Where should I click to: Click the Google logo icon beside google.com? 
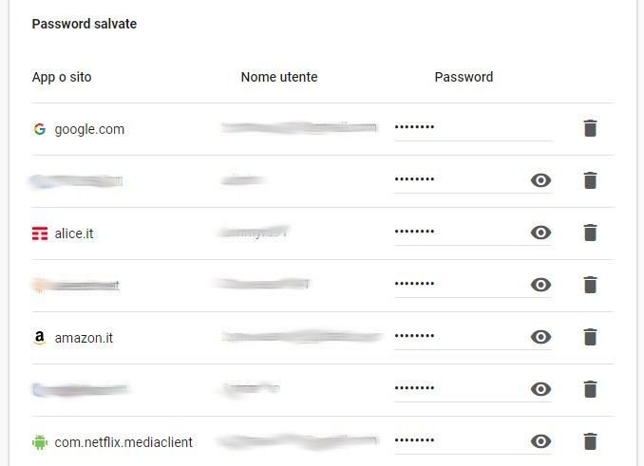39,129
